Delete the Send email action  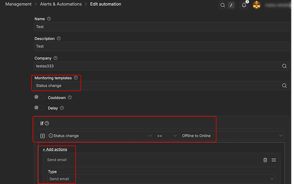(265, 160)
